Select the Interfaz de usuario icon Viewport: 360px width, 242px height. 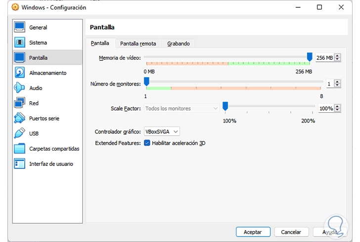tap(20, 163)
